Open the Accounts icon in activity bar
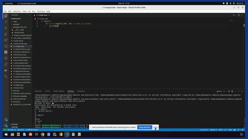Screen dimensions: 248x139 point(6,119)
